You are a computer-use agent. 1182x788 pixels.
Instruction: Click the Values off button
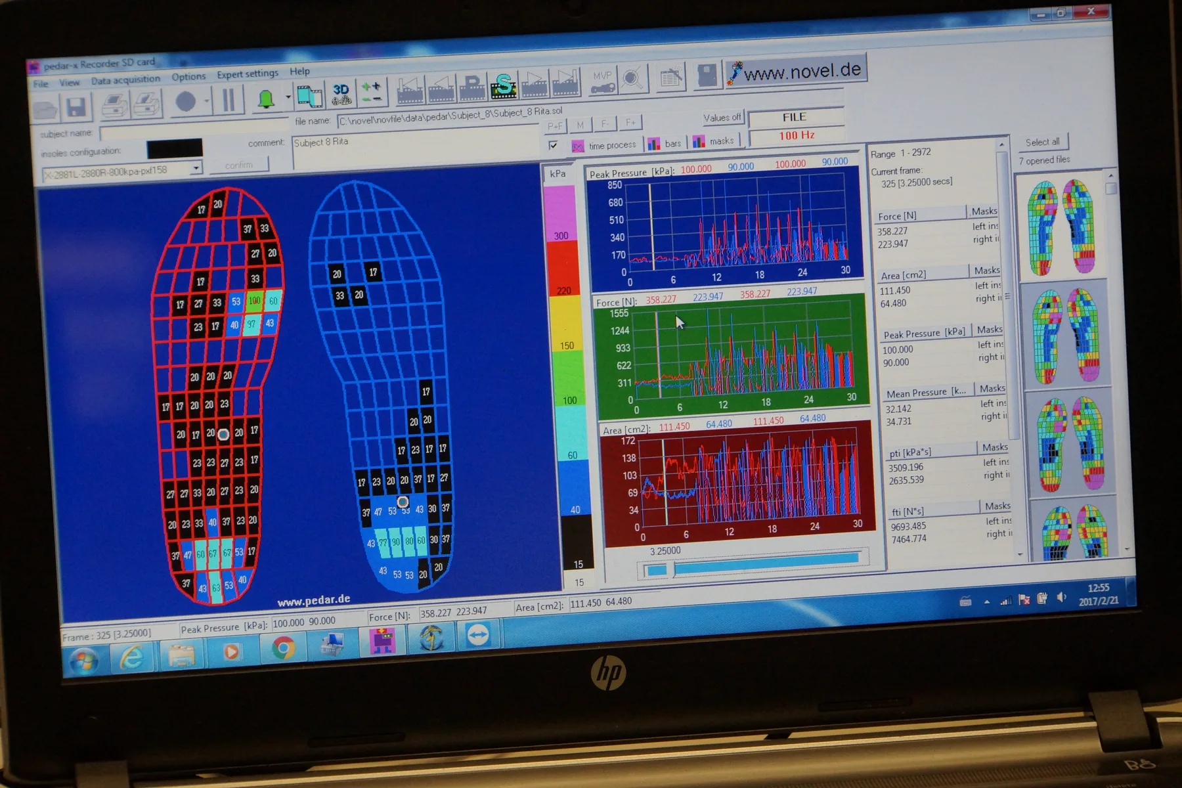(722, 118)
